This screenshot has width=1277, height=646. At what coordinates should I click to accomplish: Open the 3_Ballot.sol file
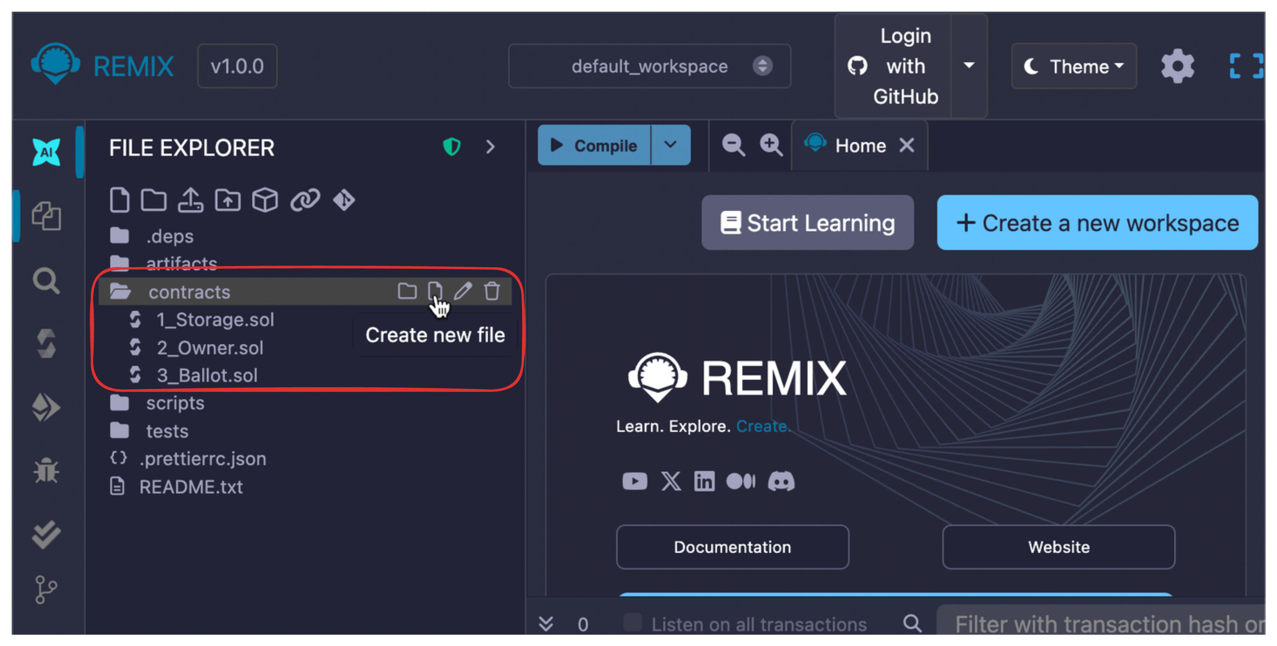207,375
